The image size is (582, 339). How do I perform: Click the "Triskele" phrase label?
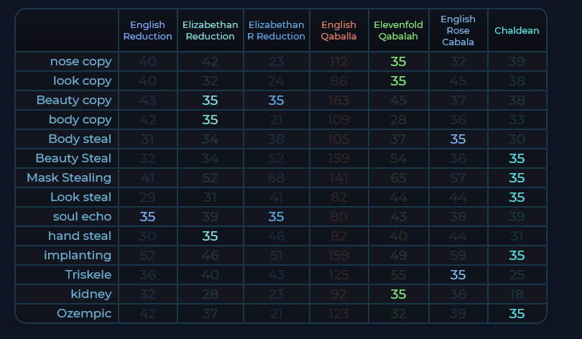(88, 274)
